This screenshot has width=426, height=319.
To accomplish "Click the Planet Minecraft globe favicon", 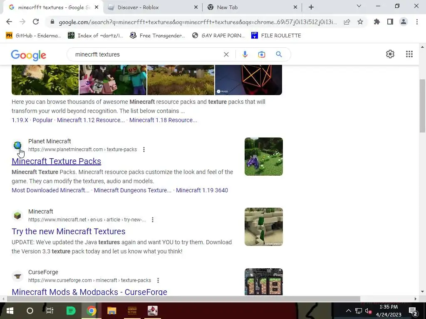I will [17, 145].
